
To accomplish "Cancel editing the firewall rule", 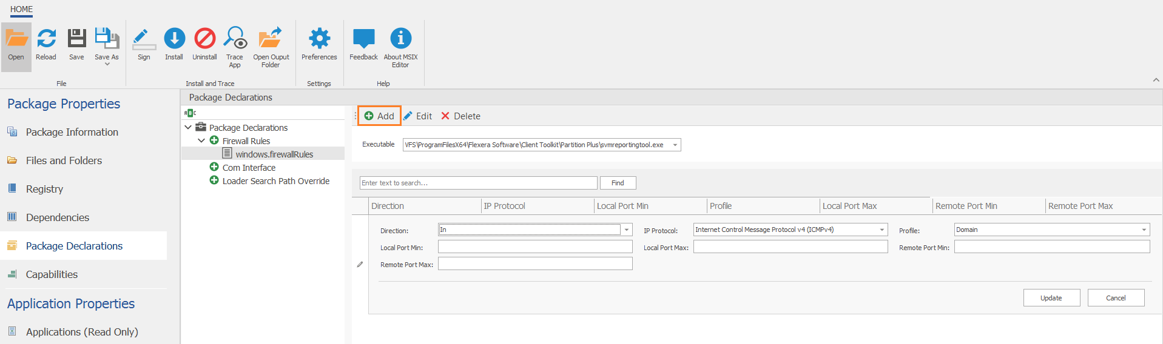I will point(1116,298).
